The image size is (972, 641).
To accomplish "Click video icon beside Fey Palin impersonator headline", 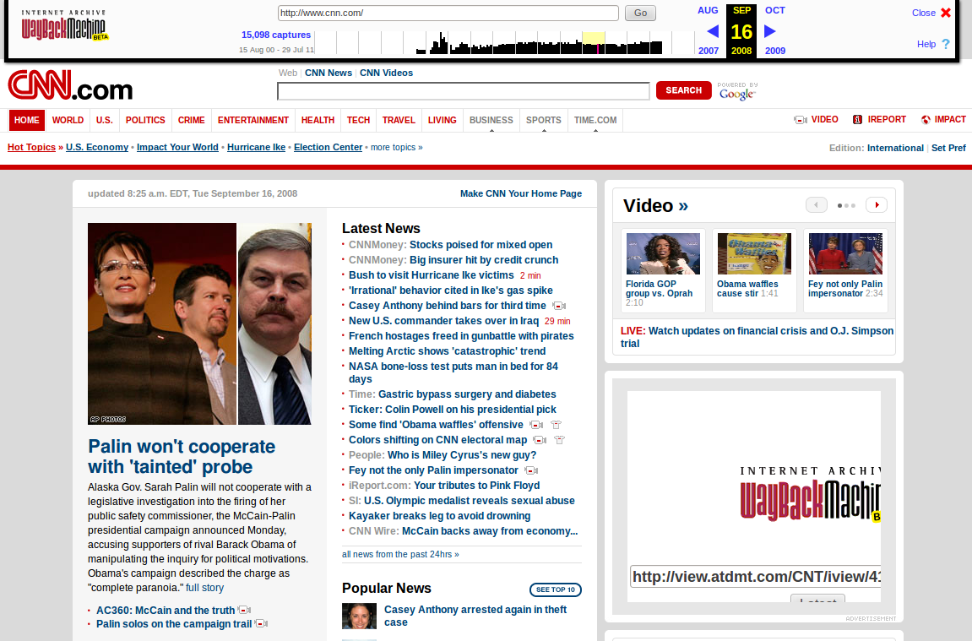I will [x=531, y=470].
